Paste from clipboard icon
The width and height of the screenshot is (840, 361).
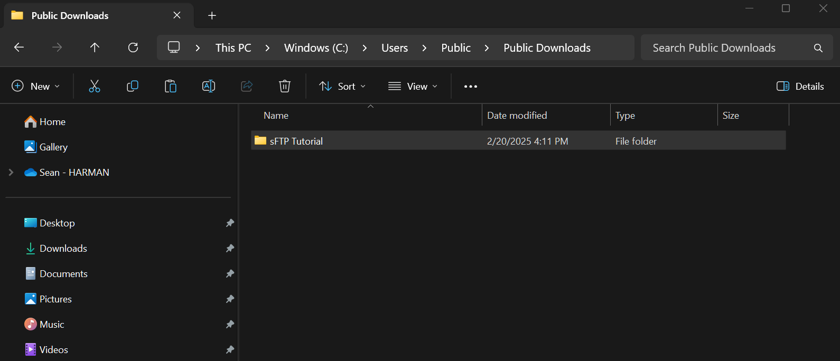click(x=171, y=86)
